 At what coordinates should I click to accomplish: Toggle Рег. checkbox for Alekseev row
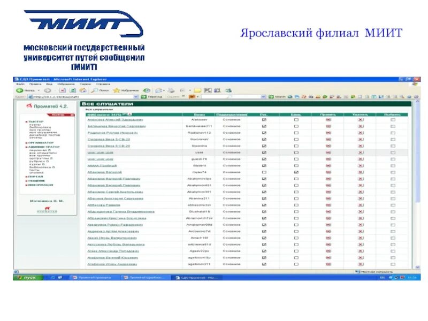tap(264, 120)
